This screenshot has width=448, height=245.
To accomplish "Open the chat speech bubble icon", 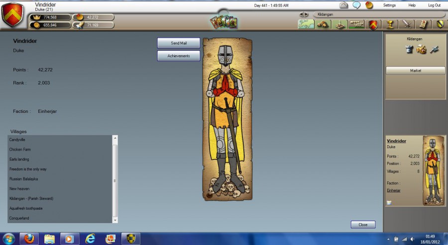I will click(356, 5).
